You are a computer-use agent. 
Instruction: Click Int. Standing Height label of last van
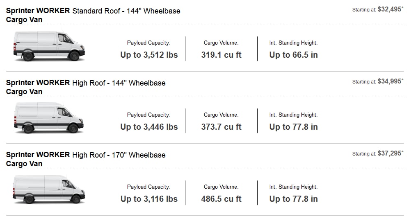[293, 187]
